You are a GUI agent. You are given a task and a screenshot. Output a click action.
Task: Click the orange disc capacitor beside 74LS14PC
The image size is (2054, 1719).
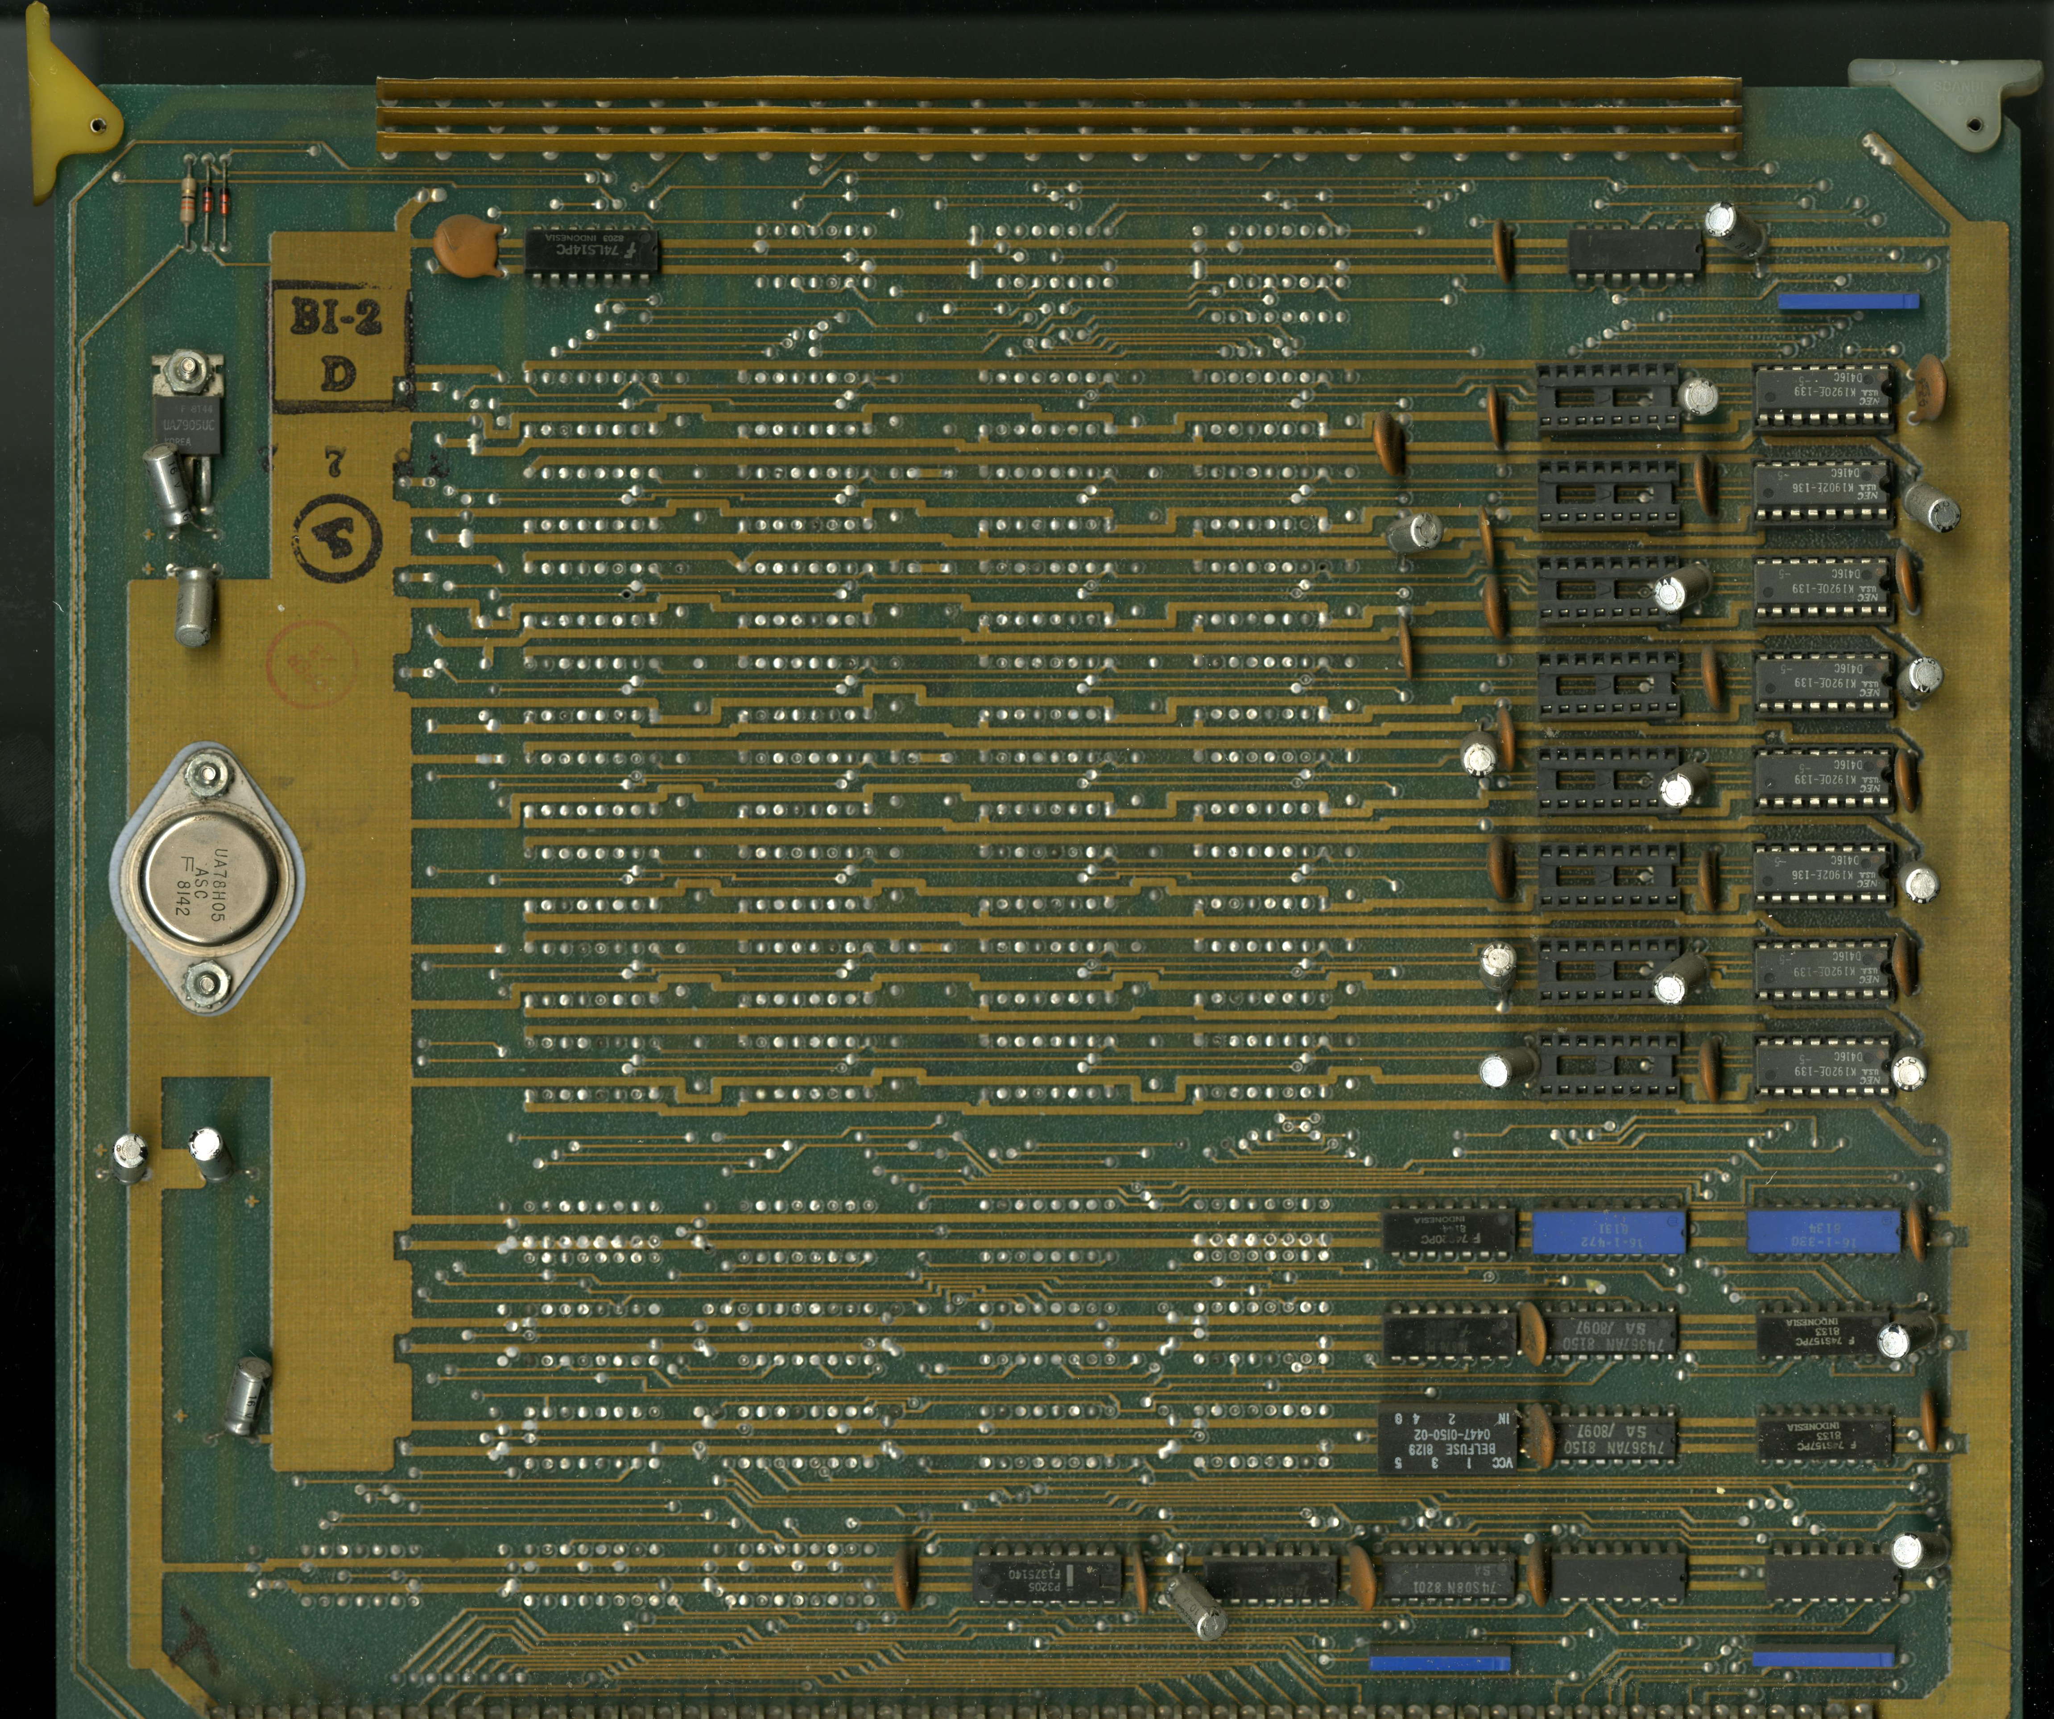coord(466,243)
